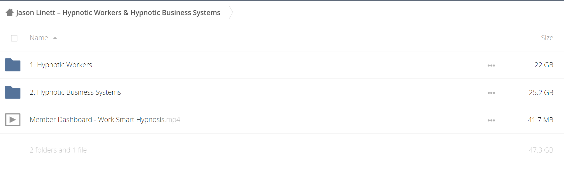Click the video file play icon
Viewport: 564px width, 169px height.
tap(13, 120)
